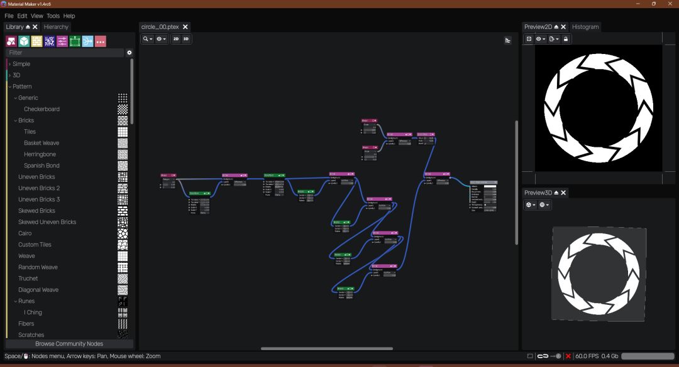This screenshot has height=367, width=679.
Task: Switch to the Histogram tab
Action: (585, 27)
